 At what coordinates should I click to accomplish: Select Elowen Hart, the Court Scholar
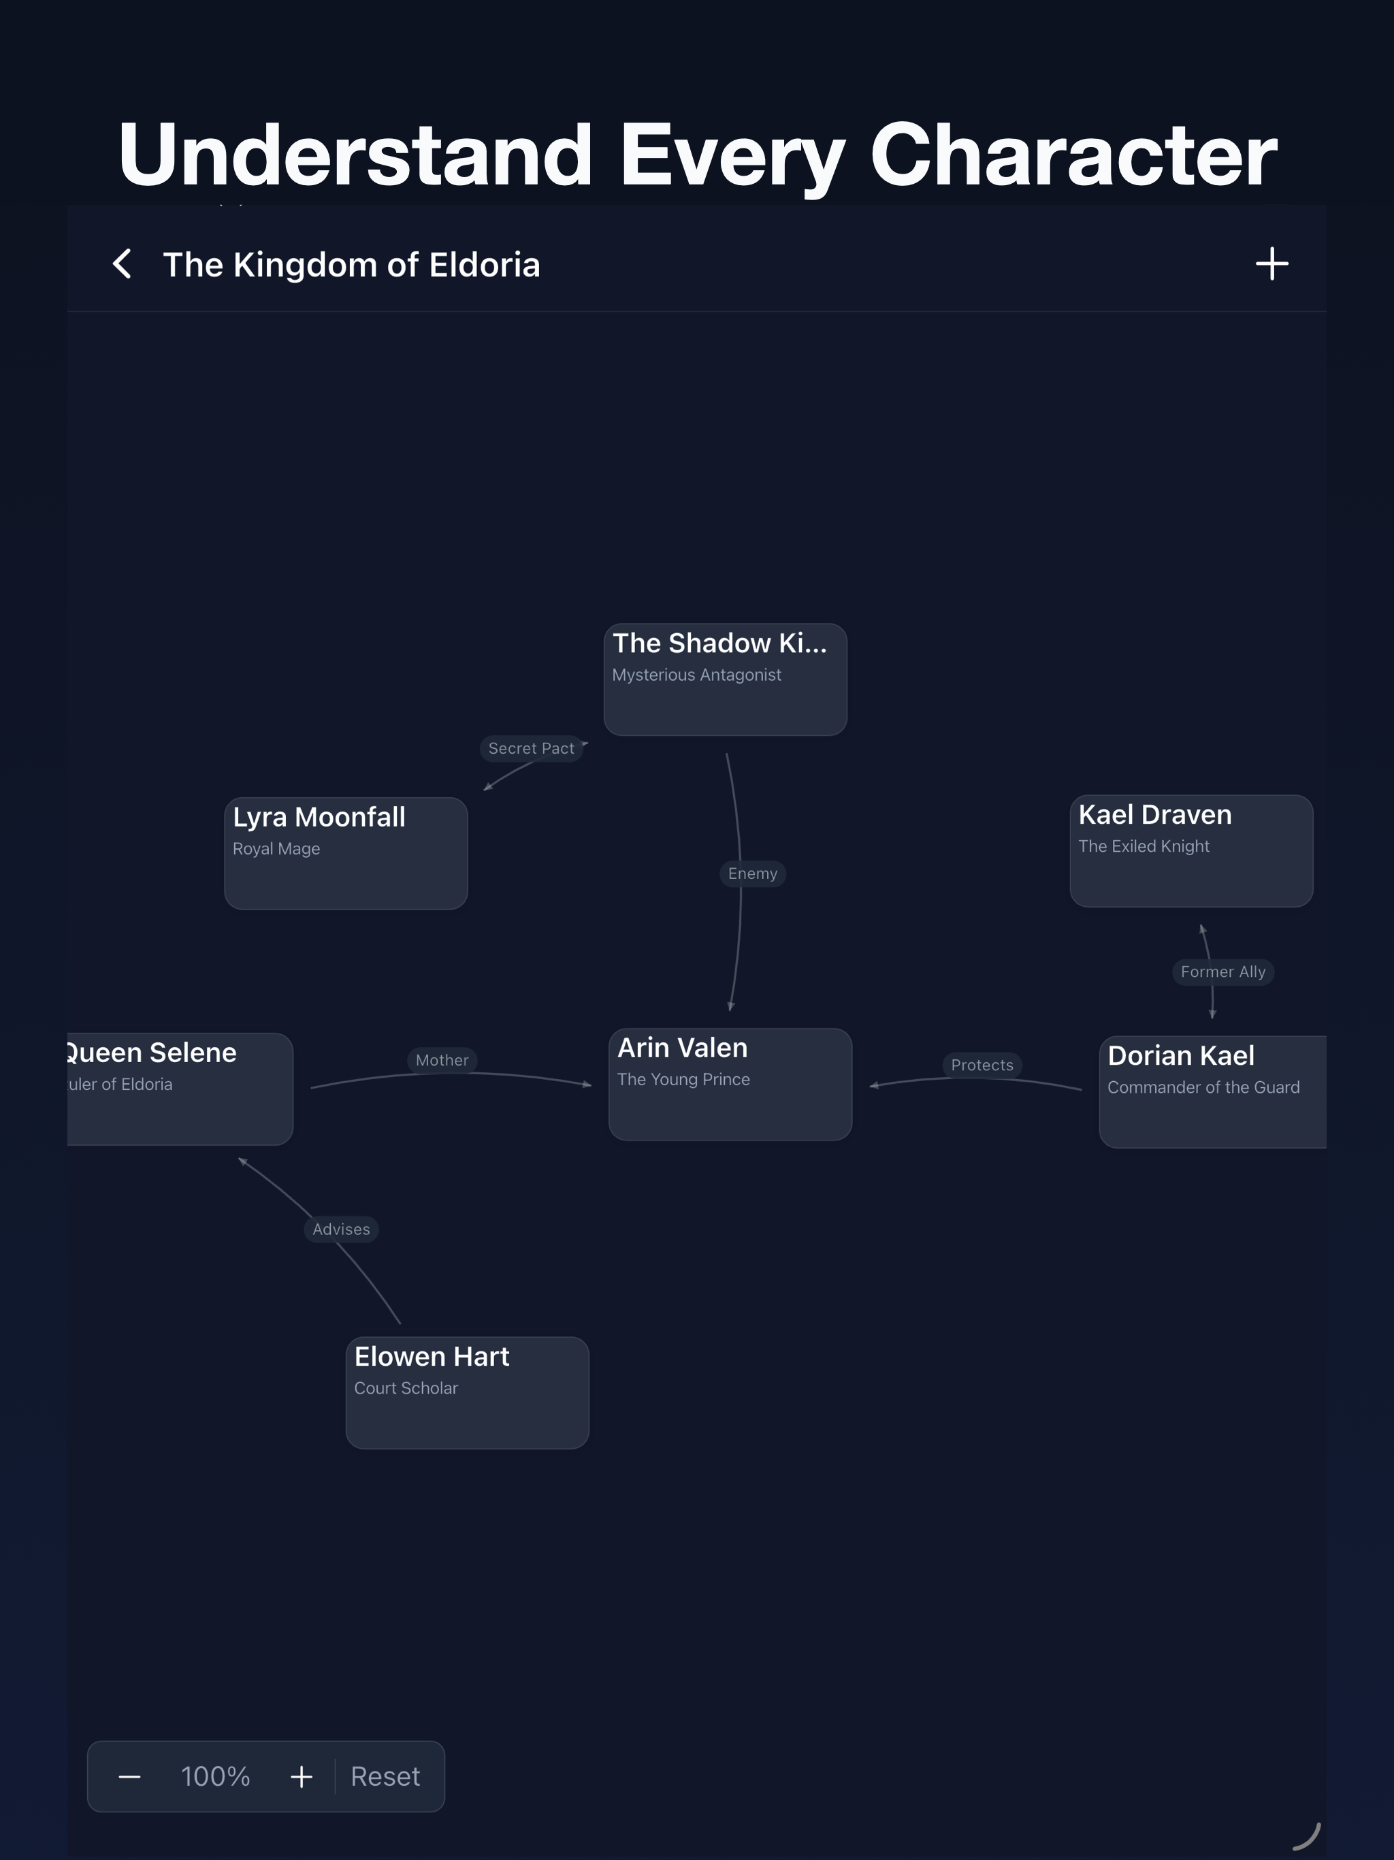point(467,1392)
